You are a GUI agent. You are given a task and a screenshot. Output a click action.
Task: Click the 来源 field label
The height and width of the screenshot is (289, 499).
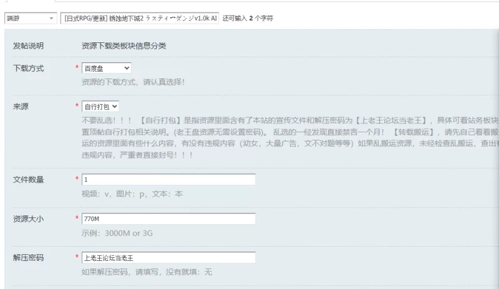(x=21, y=107)
